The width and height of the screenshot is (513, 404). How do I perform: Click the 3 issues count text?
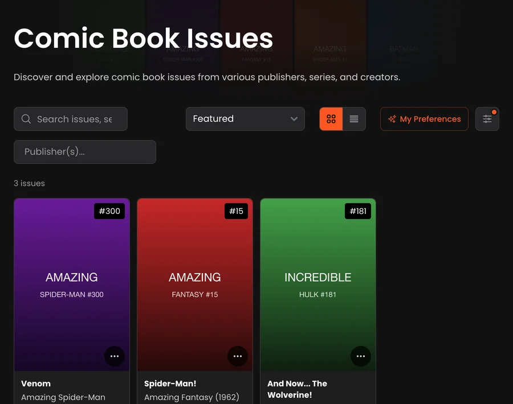29,183
